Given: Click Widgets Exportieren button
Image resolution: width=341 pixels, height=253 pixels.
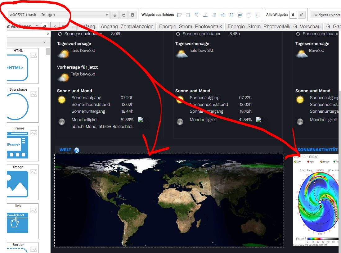Looking at the screenshot, I should pyautogui.click(x=326, y=15).
